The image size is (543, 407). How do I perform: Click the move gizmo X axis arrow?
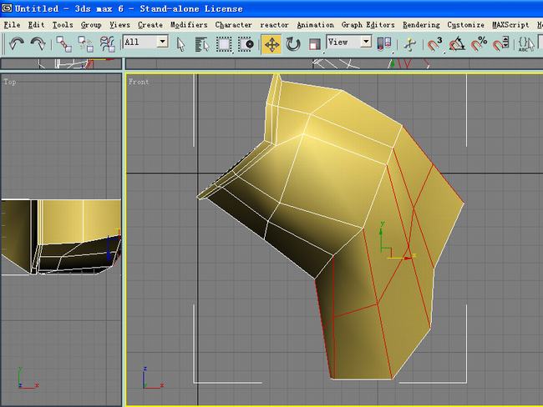(x=409, y=258)
